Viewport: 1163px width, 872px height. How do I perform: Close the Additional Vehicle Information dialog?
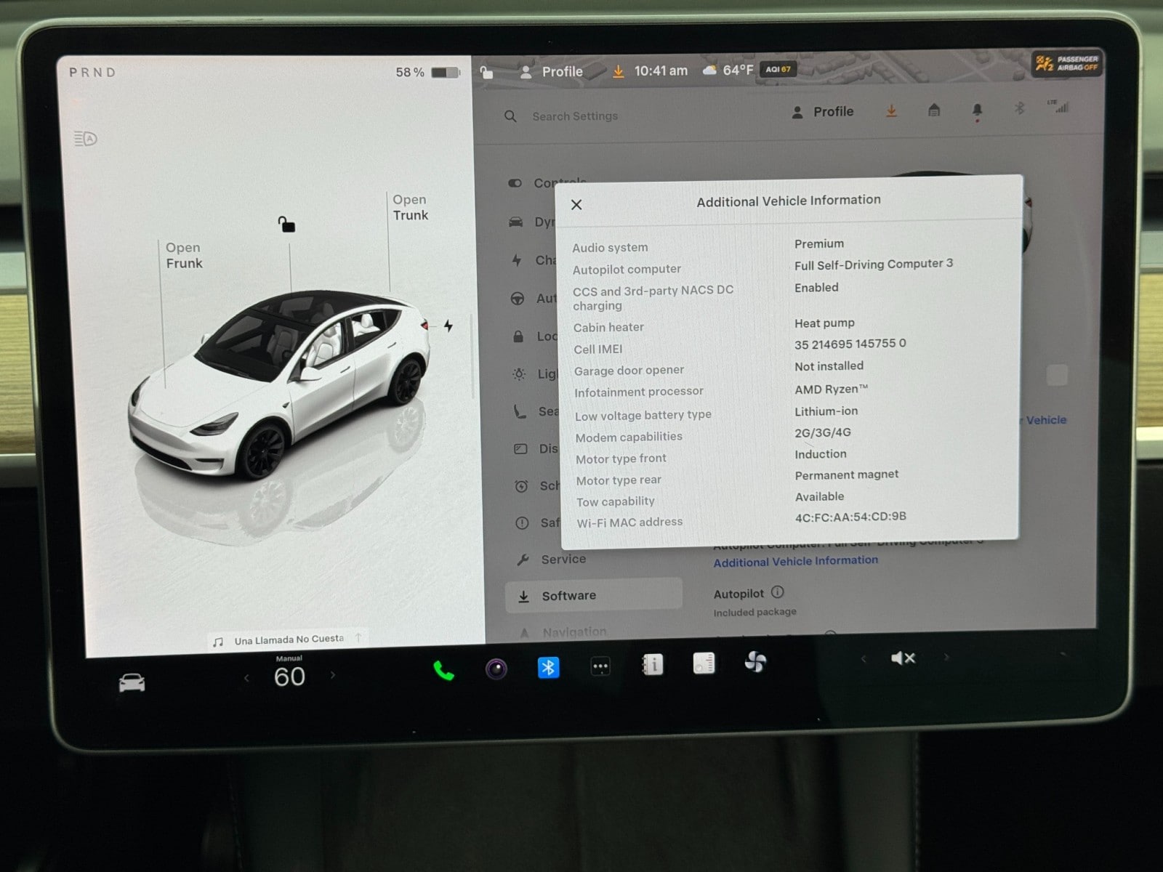[576, 205]
